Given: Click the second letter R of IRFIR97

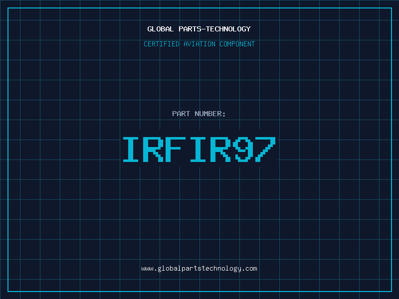Looking at the screenshot, I should [x=221, y=149].
